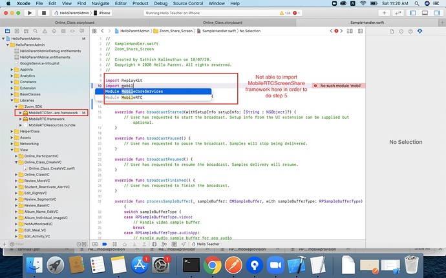Select Module MobileRTC autocomplete suggestion

(153, 97)
